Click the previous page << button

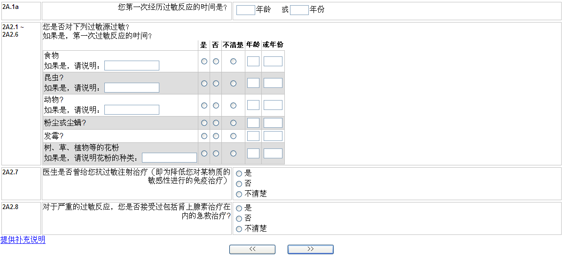[x=252, y=249]
